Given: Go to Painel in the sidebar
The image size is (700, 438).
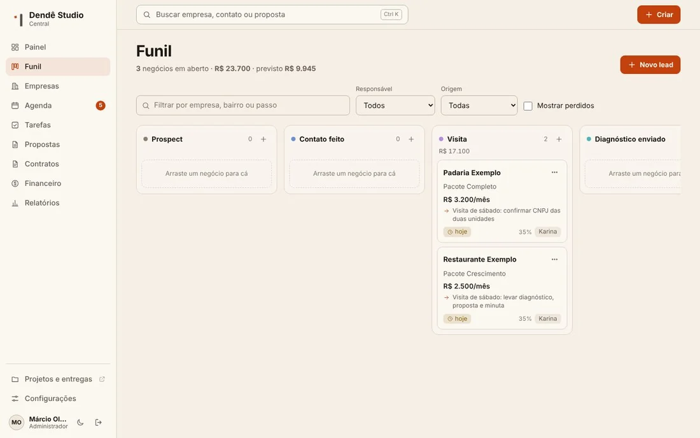Looking at the screenshot, I should [58, 47].
